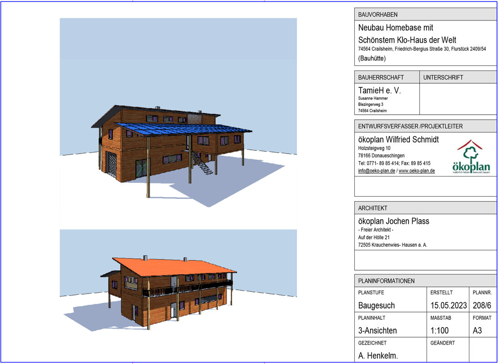This screenshot has width=498, height=364.
Task: Click the empty Unterschrift signature field
Action: pos(458,99)
